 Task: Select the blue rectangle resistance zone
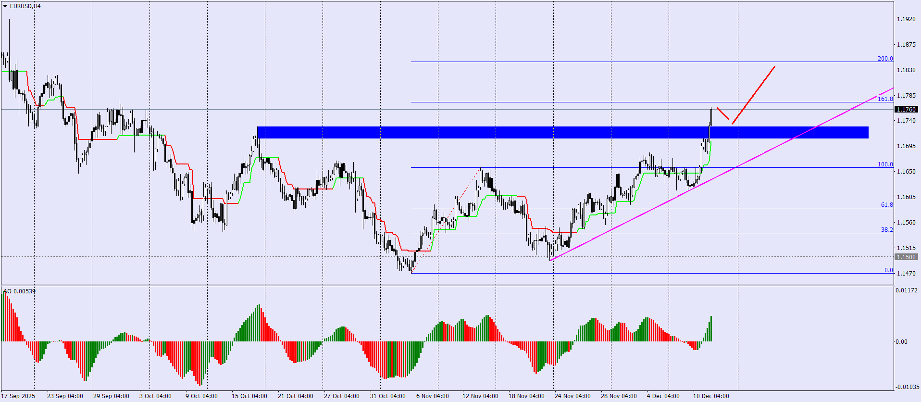click(x=562, y=132)
